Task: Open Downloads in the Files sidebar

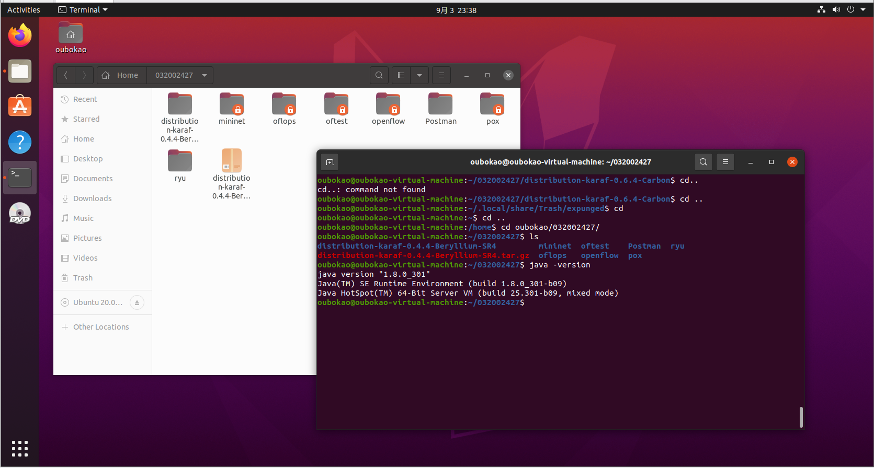Action: pos(103,198)
